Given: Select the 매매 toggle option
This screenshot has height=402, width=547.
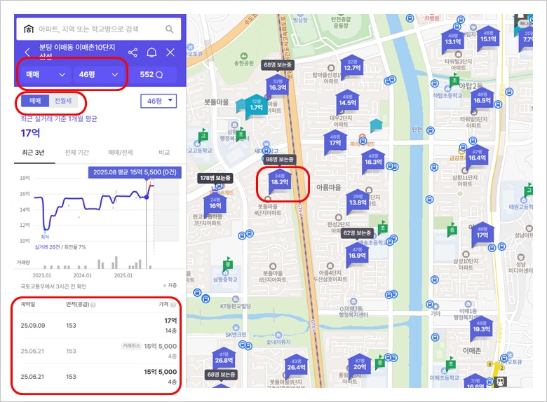Looking at the screenshot, I should tap(35, 102).
